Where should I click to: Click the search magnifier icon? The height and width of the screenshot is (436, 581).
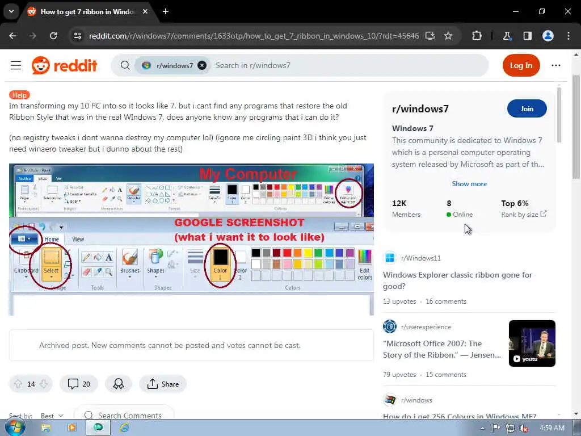click(125, 66)
